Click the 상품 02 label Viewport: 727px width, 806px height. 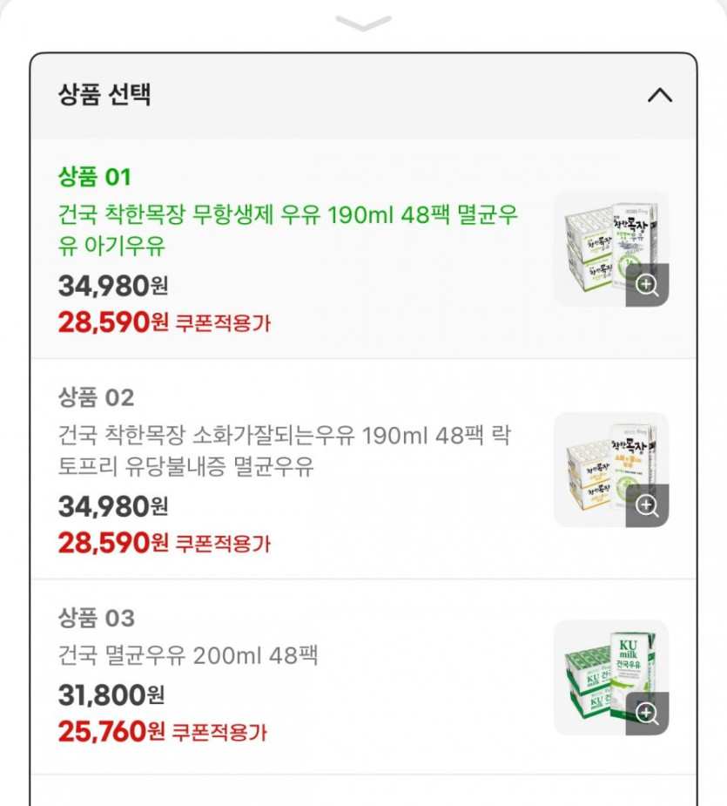[x=96, y=398]
